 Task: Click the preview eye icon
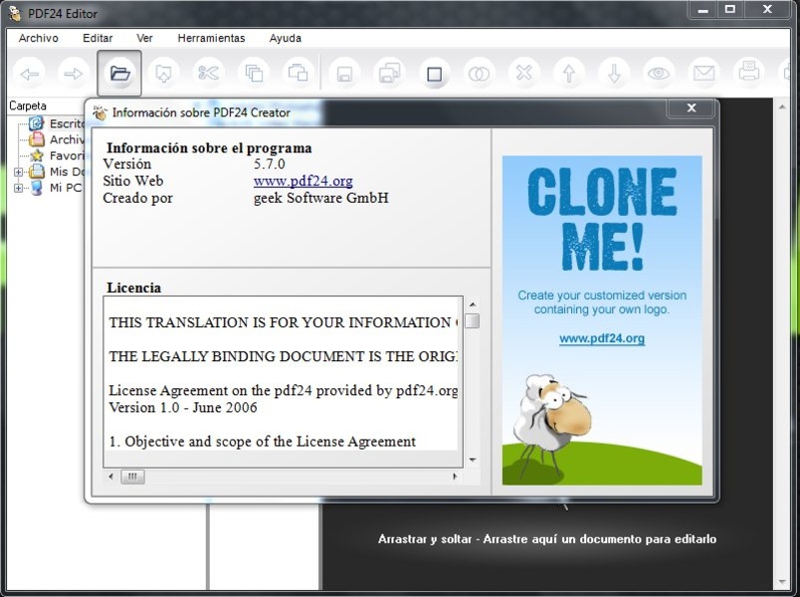coord(659,74)
